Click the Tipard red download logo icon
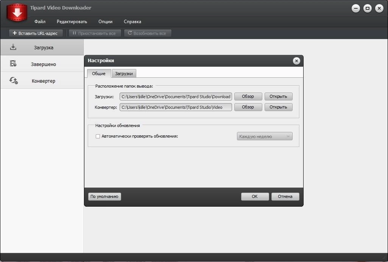Viewport: 388px width, 262px height. pyautogui.click(x=17, y=13)
